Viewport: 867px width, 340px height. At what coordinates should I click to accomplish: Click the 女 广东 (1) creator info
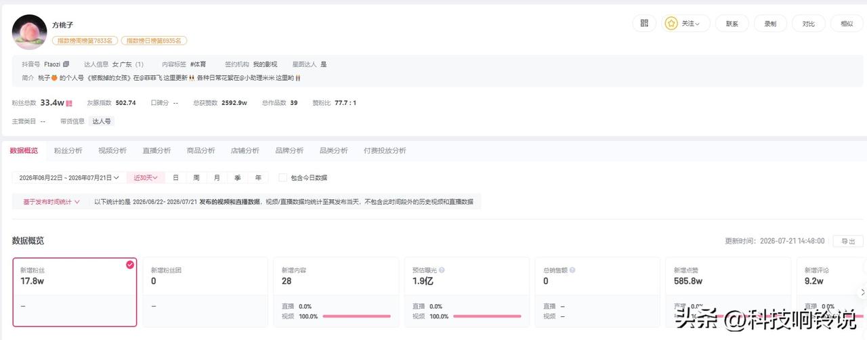point(128,64)
